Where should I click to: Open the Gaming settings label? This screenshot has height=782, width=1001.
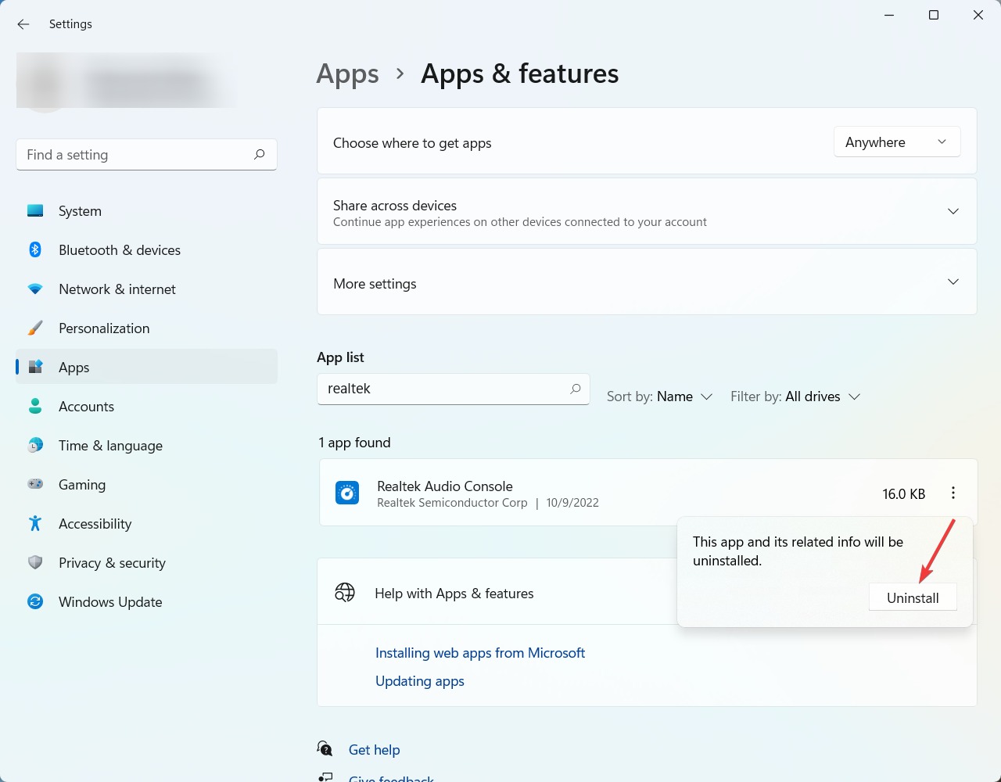82,485
